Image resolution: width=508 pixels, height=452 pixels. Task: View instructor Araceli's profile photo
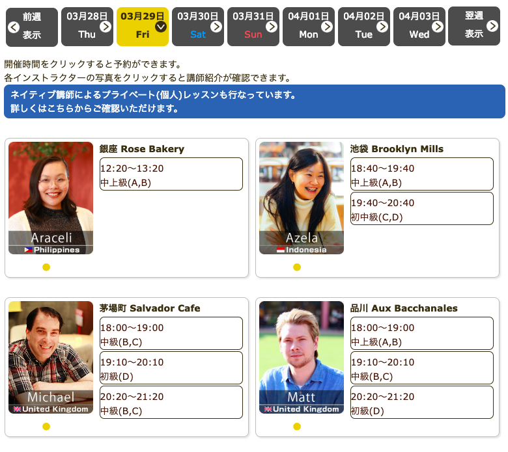click(x=51, y=198)
